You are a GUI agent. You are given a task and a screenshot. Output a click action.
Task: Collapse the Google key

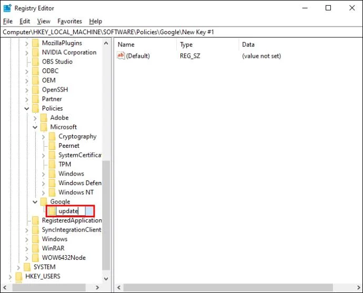pos(35,202)
